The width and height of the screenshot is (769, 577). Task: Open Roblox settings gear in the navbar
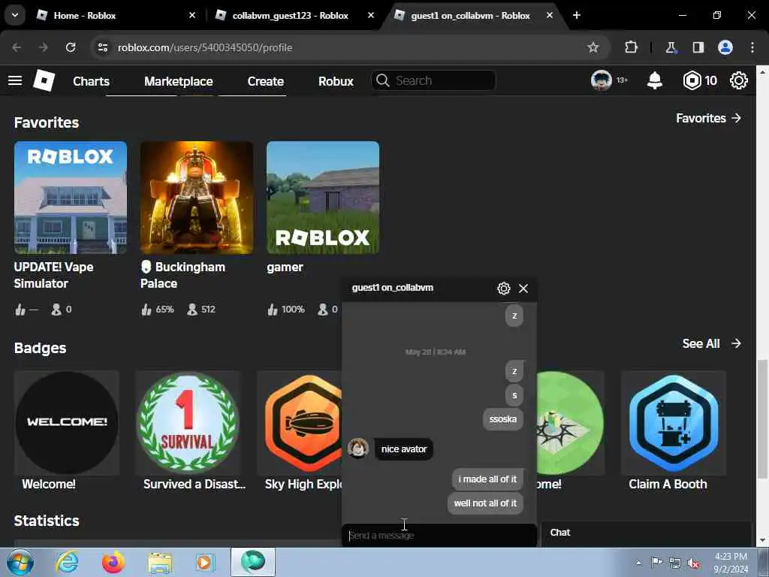[x=739, y=80]
